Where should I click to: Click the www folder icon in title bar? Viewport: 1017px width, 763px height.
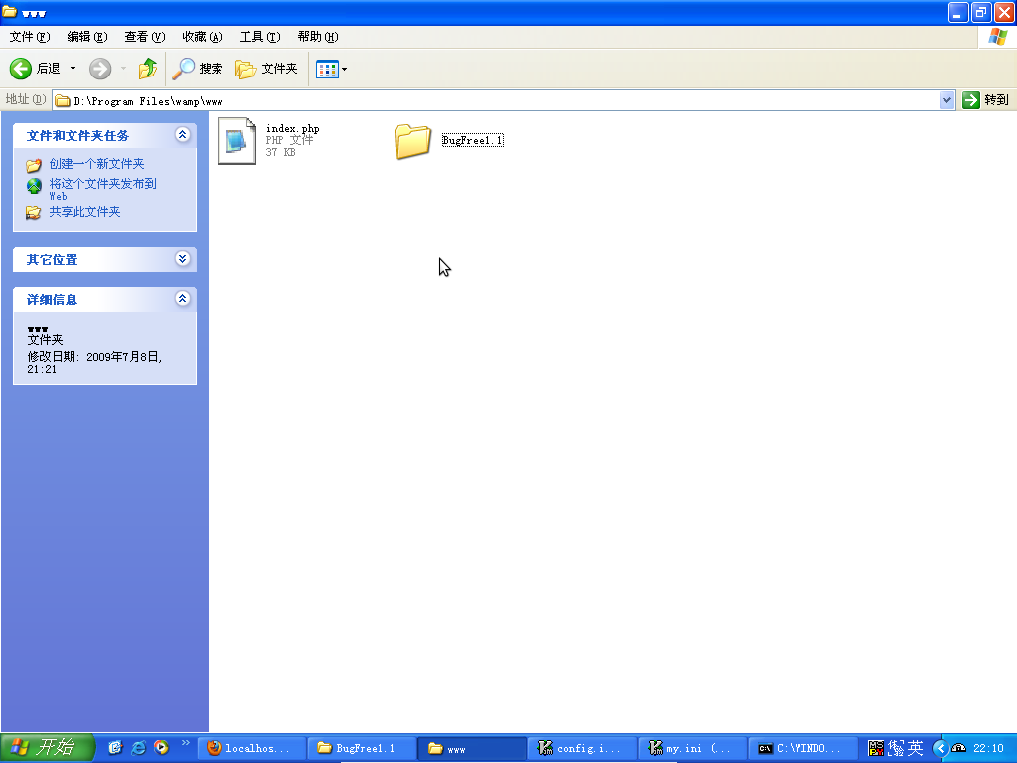pyautogui.click(x=10, y=11)
